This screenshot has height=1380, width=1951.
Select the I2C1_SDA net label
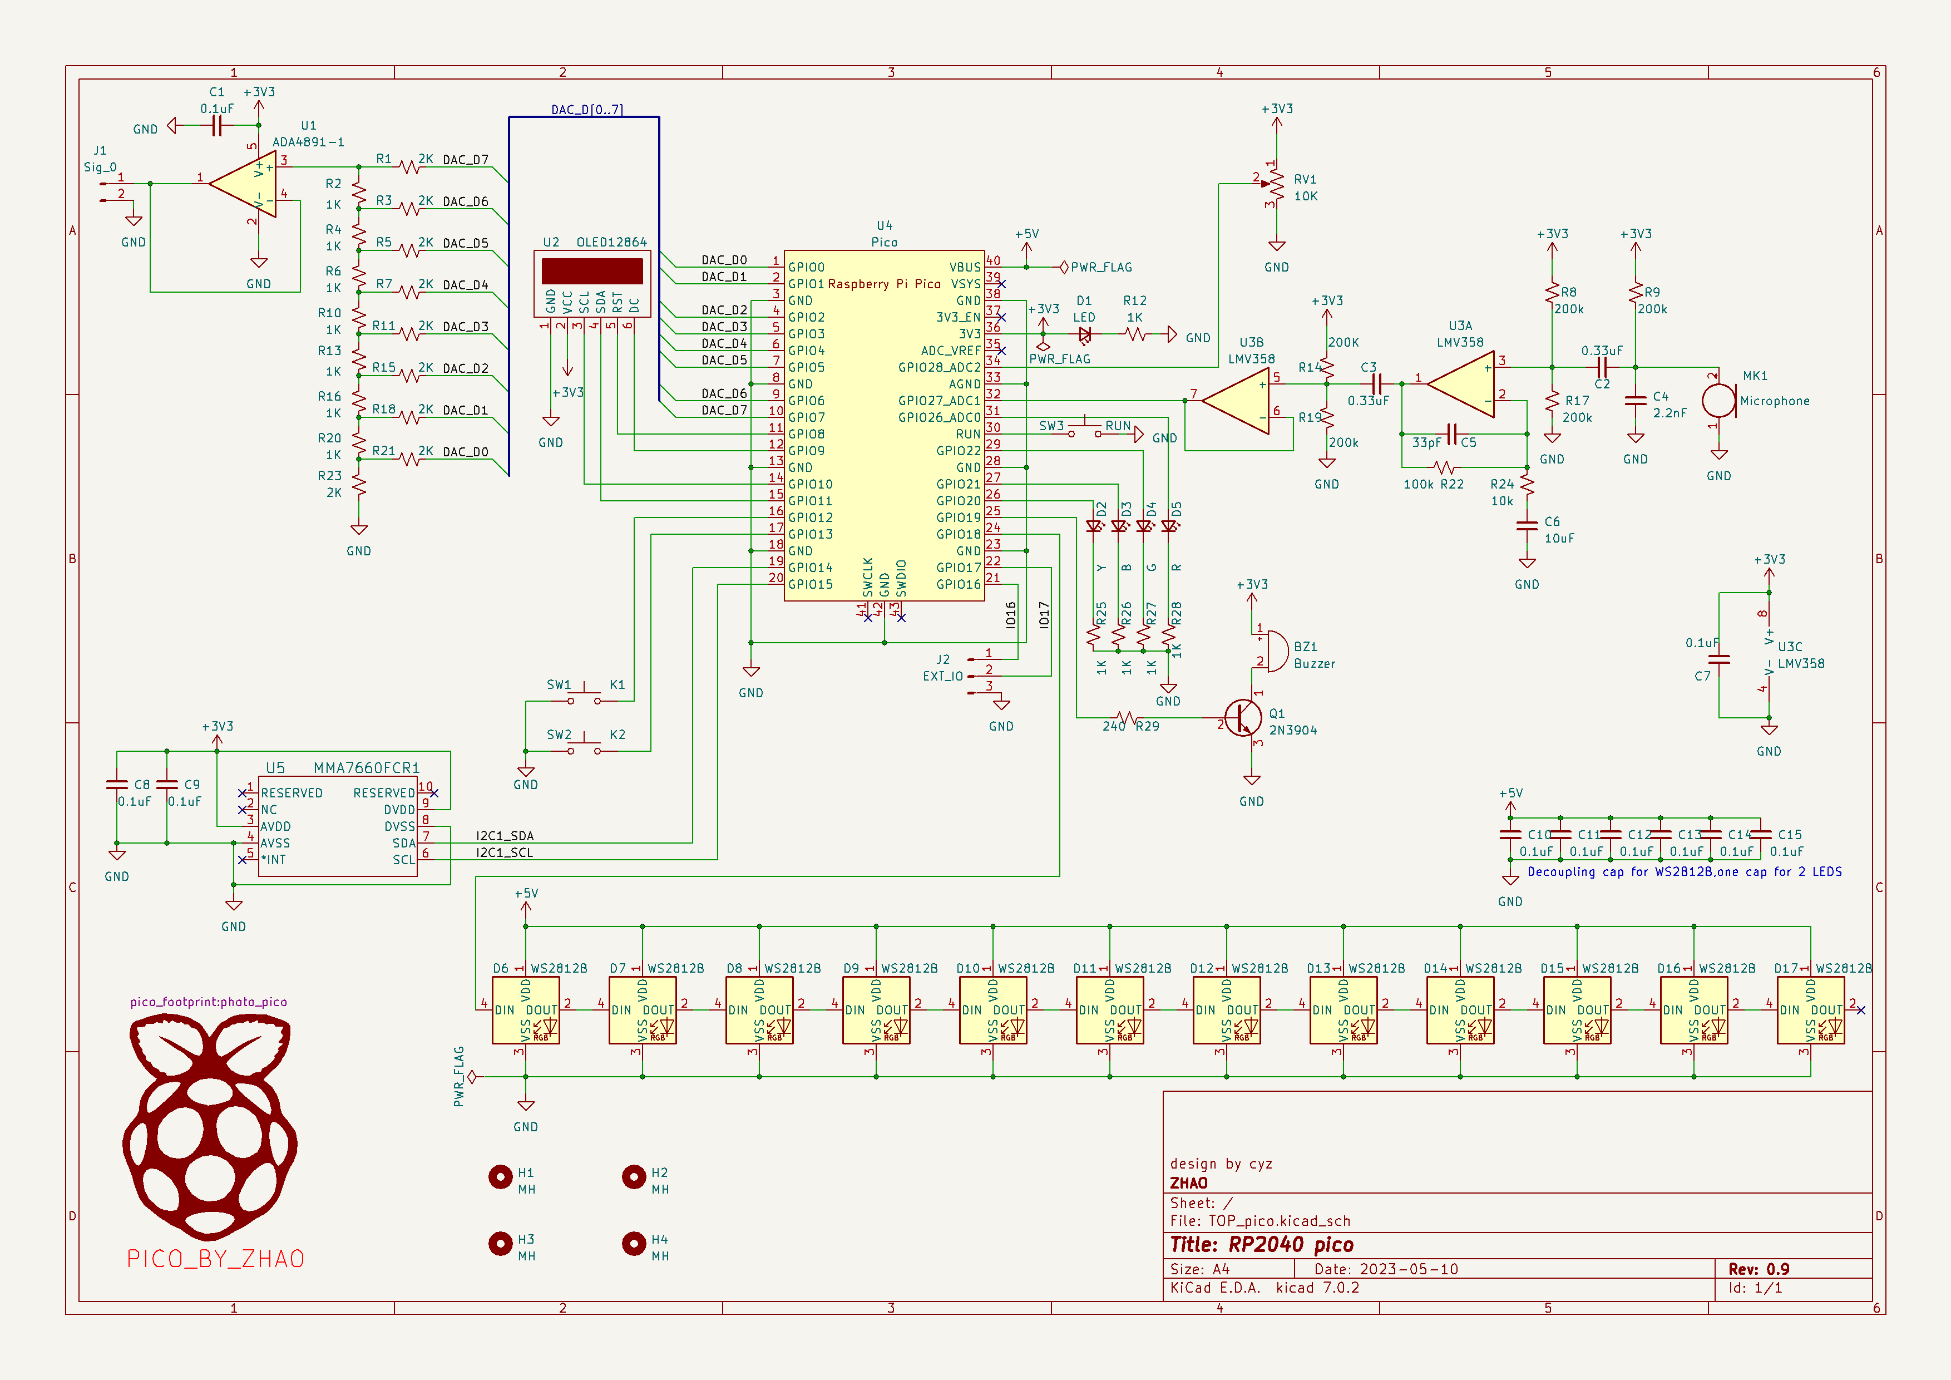coord(505,836)
